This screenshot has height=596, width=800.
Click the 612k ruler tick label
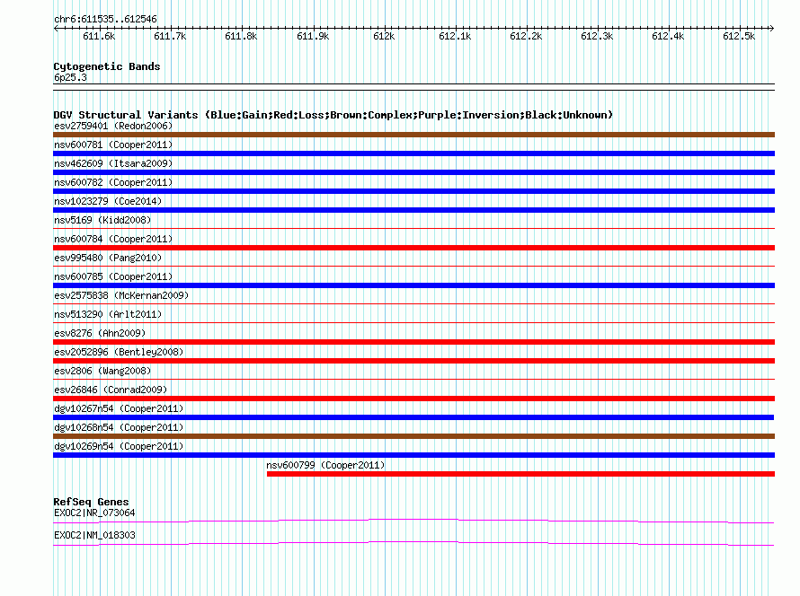click(x=384, y=36)
